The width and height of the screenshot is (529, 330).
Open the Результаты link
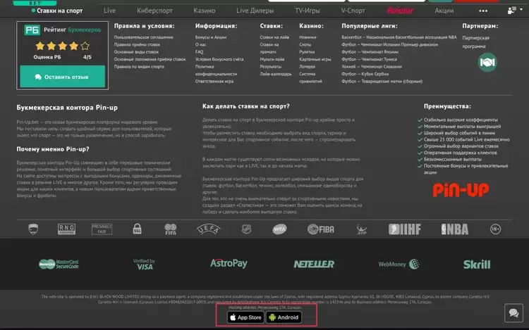(271, 67)
